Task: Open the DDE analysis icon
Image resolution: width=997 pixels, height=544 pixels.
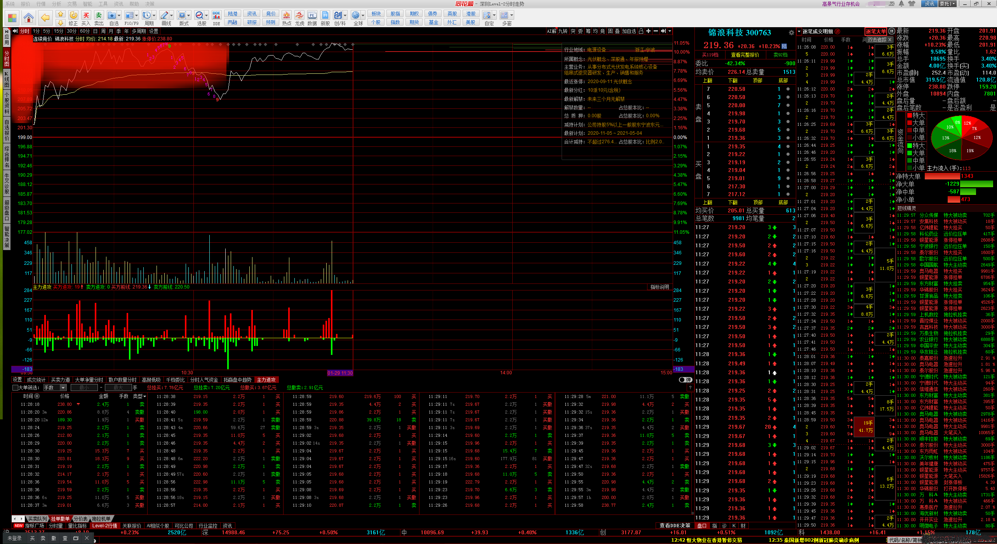Action: 216,15
